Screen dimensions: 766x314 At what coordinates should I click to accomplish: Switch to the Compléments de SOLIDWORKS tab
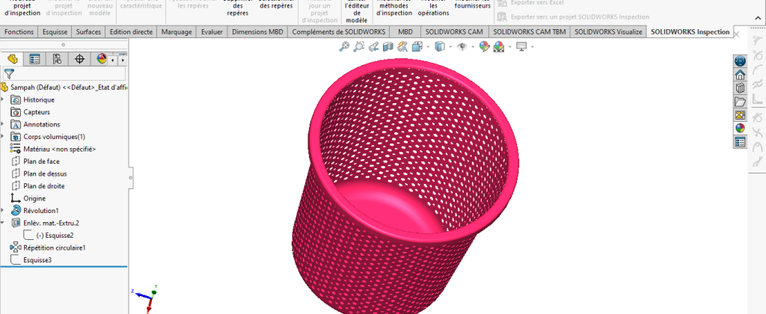339,31
